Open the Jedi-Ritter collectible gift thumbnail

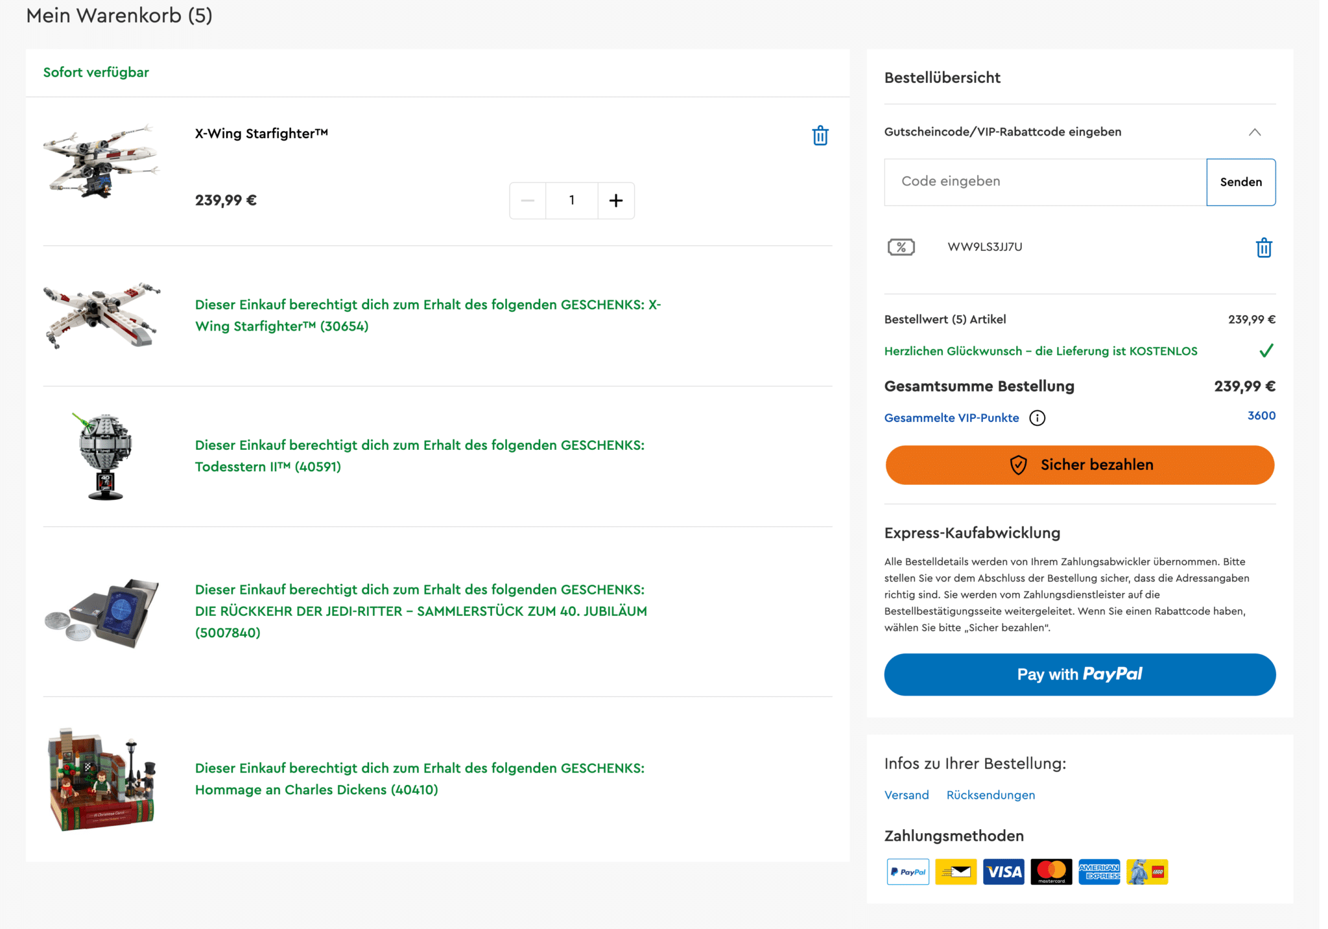[101, 613]
